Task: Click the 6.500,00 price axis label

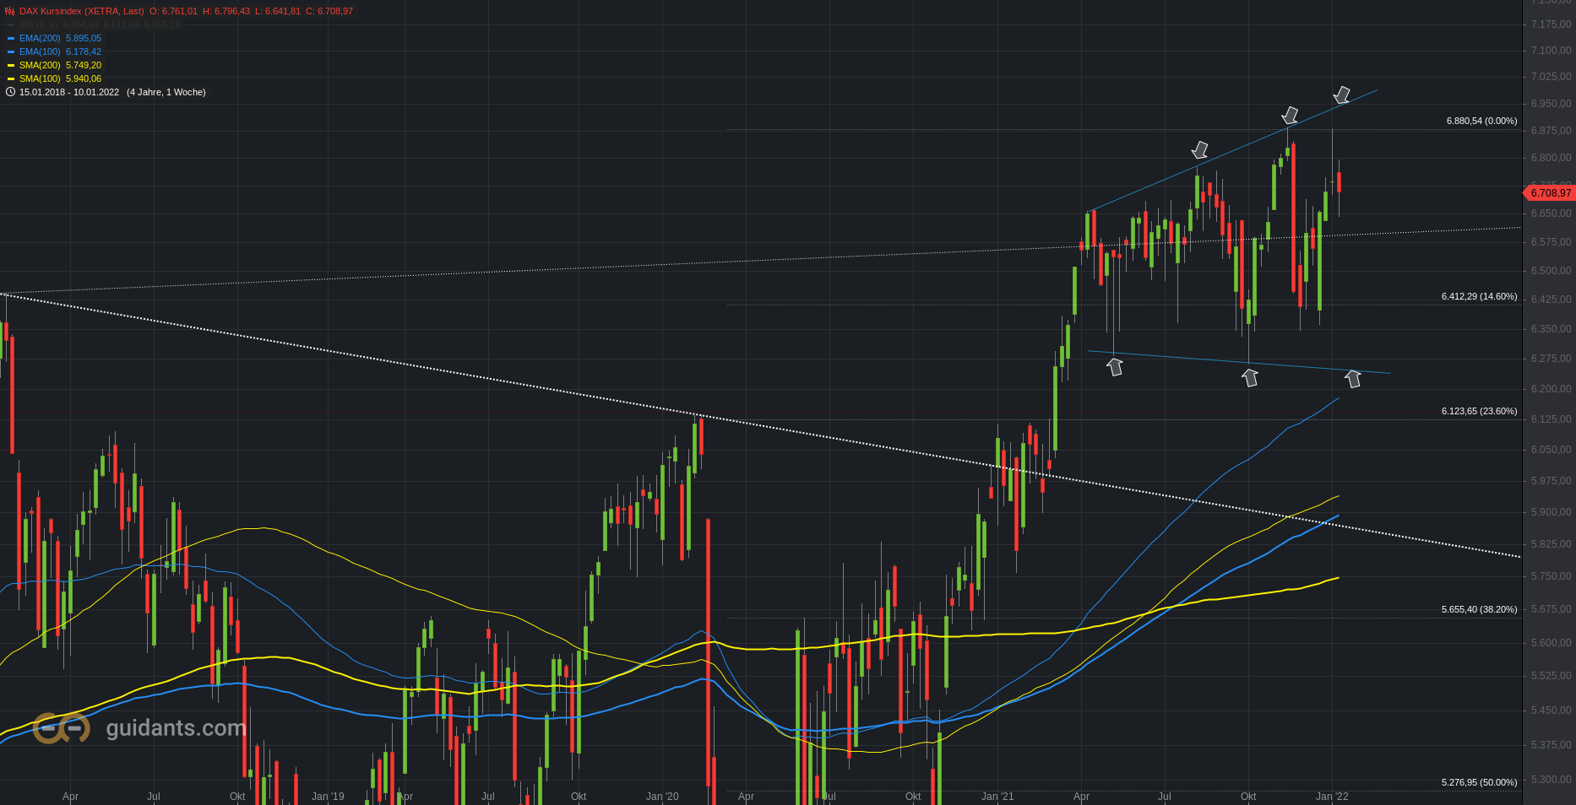Action: 1551,271
